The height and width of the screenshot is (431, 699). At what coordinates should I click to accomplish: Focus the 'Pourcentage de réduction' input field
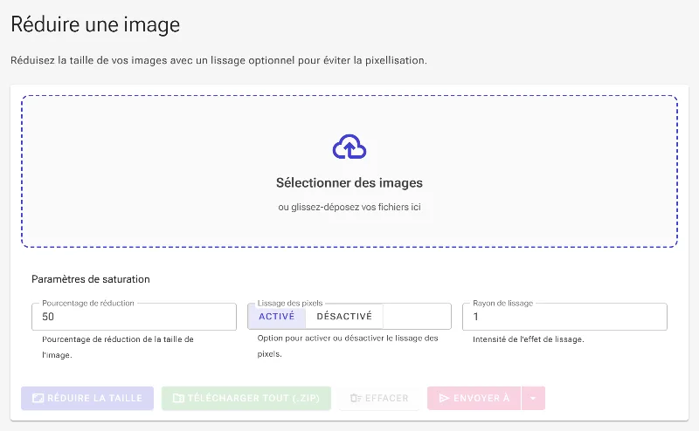pos(135,317)
